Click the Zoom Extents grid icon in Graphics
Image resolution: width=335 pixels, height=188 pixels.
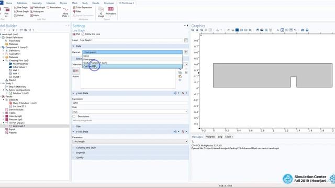click(210, 30)
